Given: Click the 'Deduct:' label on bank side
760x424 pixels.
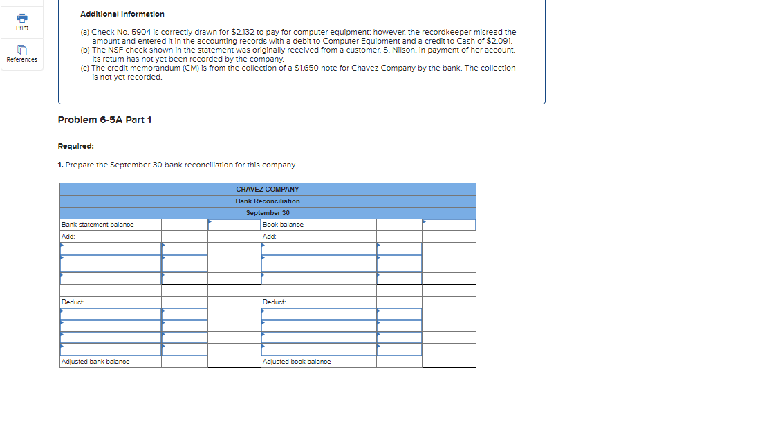Looking at the screenshot, I should [73, 302].
